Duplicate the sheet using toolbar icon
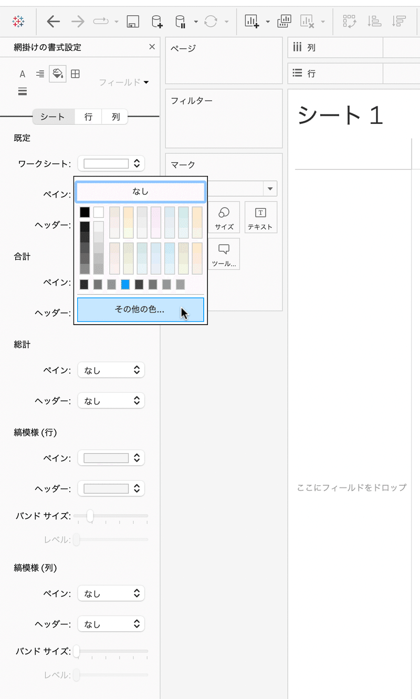 click(x=284, y=21)
